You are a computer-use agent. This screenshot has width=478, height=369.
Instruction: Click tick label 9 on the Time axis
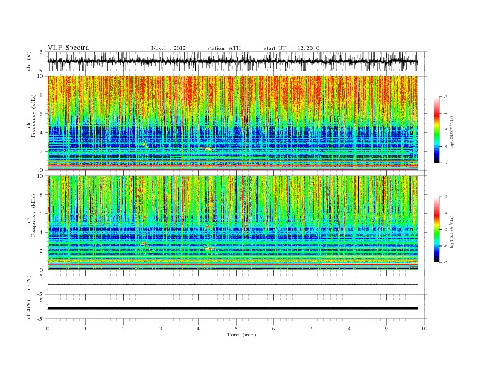point(387,329)
